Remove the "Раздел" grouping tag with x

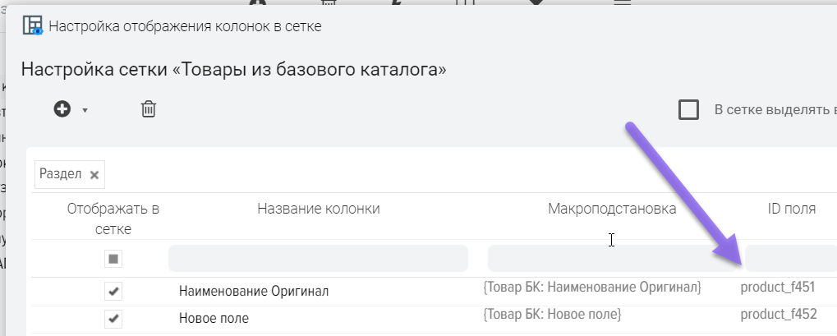pyautogui.click(x=94, y=174)
